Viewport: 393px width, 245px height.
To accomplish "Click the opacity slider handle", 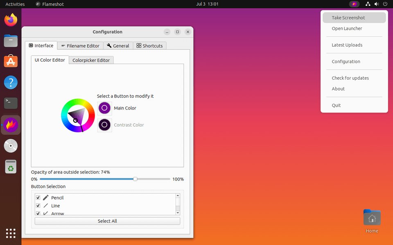I will (x=135, y=179).
